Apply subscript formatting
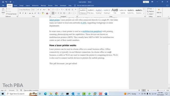170x96 pixels. pyautogui.click(x=32, y=13)
